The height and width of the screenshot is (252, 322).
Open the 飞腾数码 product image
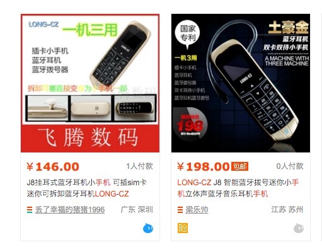point(90,83)
